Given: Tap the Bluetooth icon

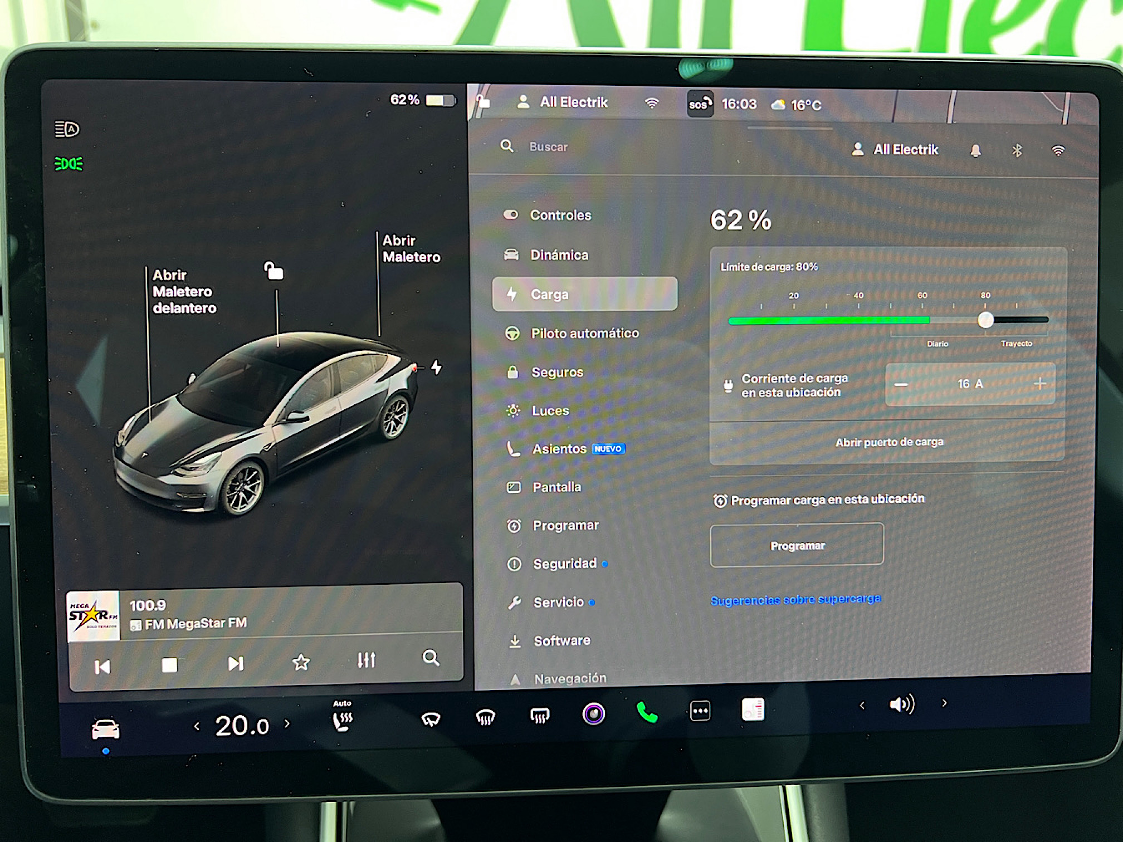Looking at the screenshot, I should [x=1017, y=150].
